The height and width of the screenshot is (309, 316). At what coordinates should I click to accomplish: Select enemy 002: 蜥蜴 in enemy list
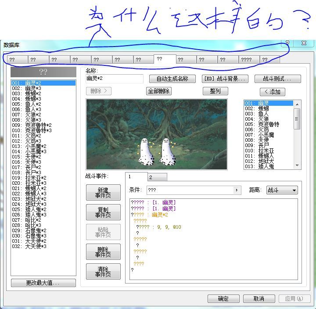pos(269,108)
